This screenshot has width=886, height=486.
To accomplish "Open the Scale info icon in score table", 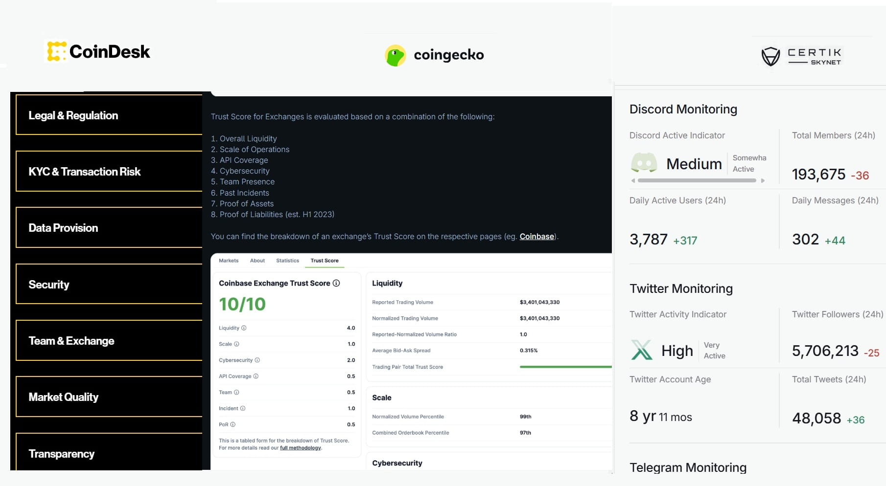I will (236, 344).
